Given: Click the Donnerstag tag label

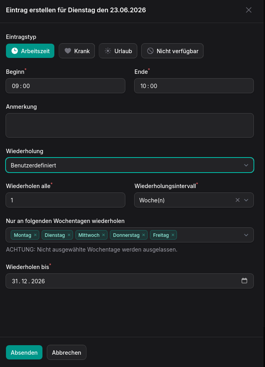Looking at the screenshot, I should [x=126, y=235].
